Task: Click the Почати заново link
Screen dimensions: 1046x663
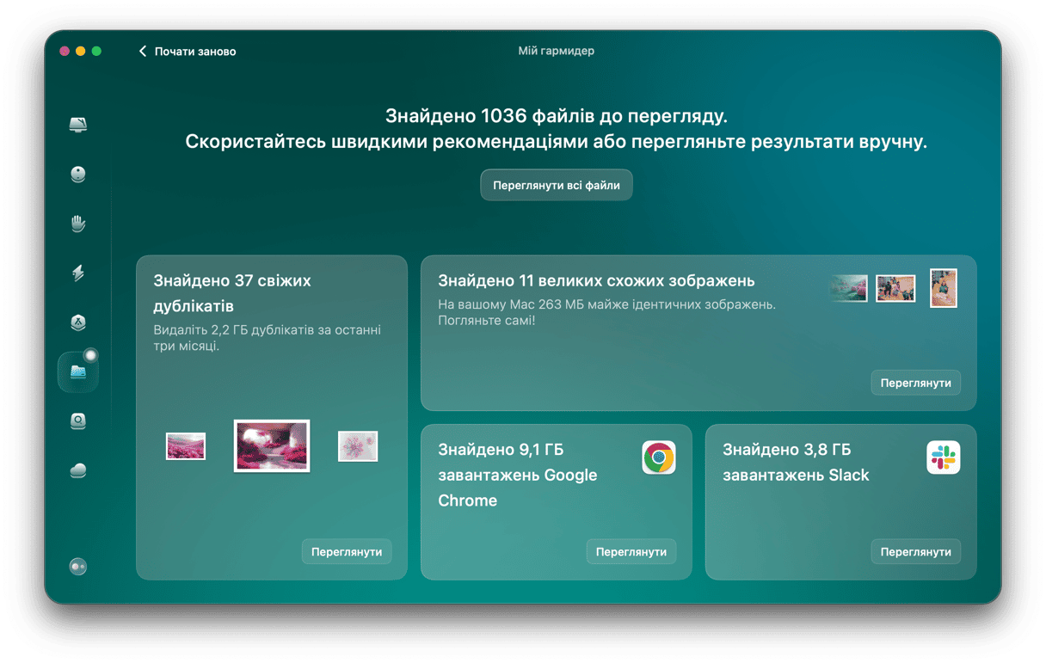Action: click(x=194, y=52)
